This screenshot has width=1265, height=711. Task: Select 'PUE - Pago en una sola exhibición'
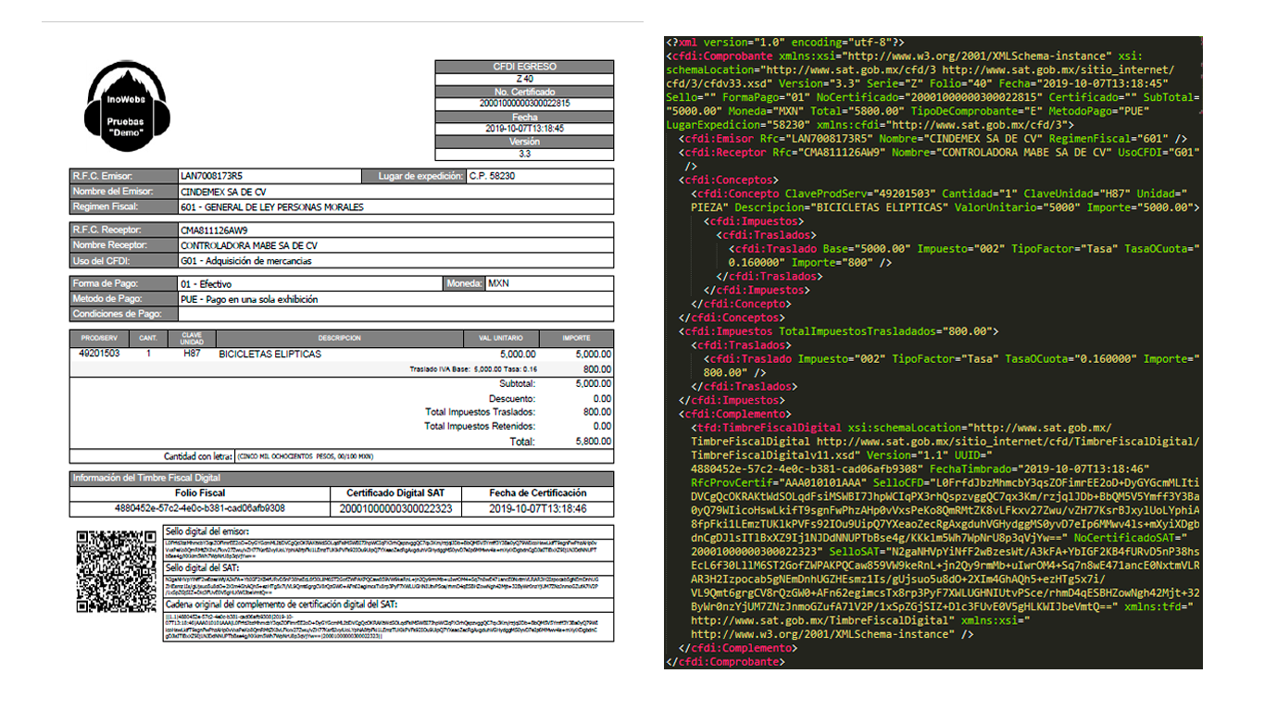(x=249, y=299)
